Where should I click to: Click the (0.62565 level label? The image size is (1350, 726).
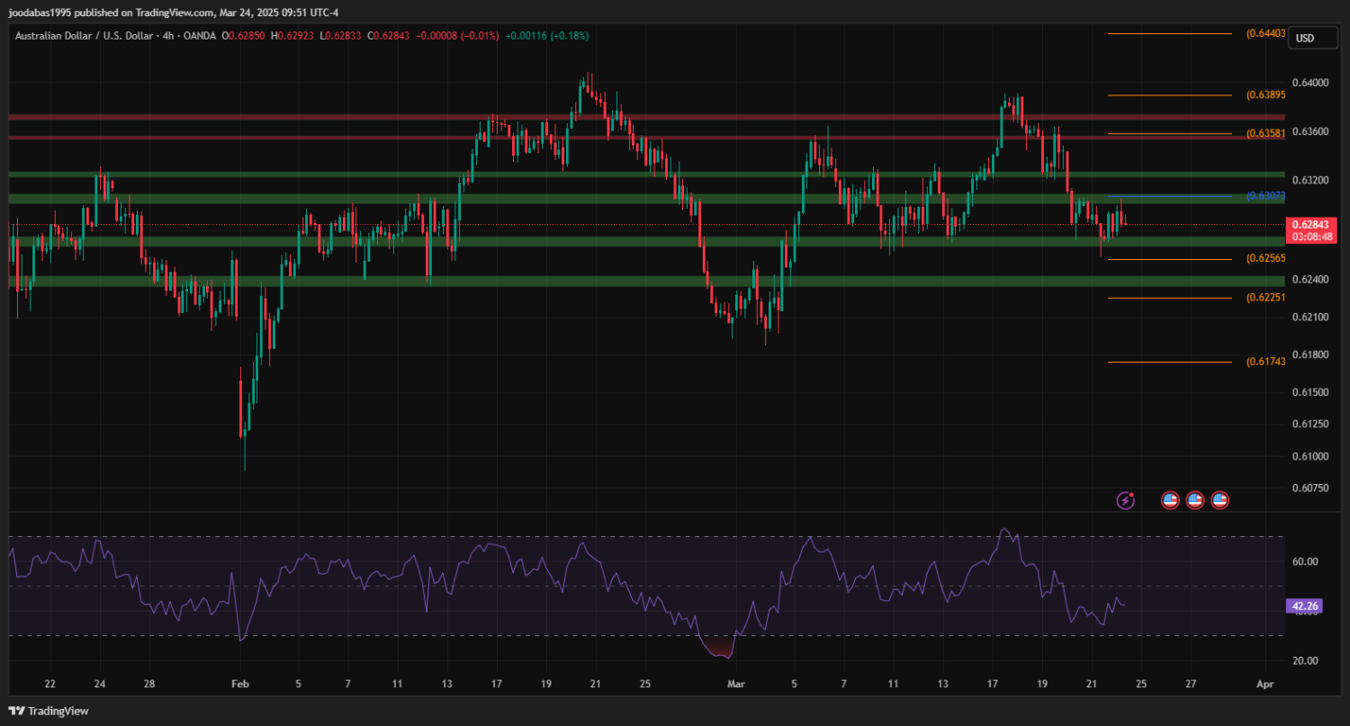coord(1264,258)
